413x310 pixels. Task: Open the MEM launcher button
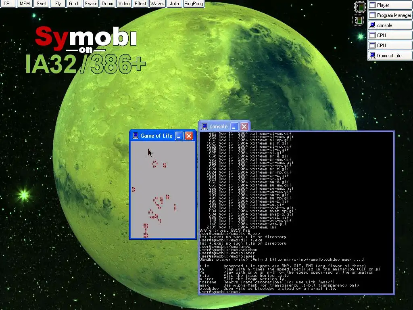coord(25,4)
